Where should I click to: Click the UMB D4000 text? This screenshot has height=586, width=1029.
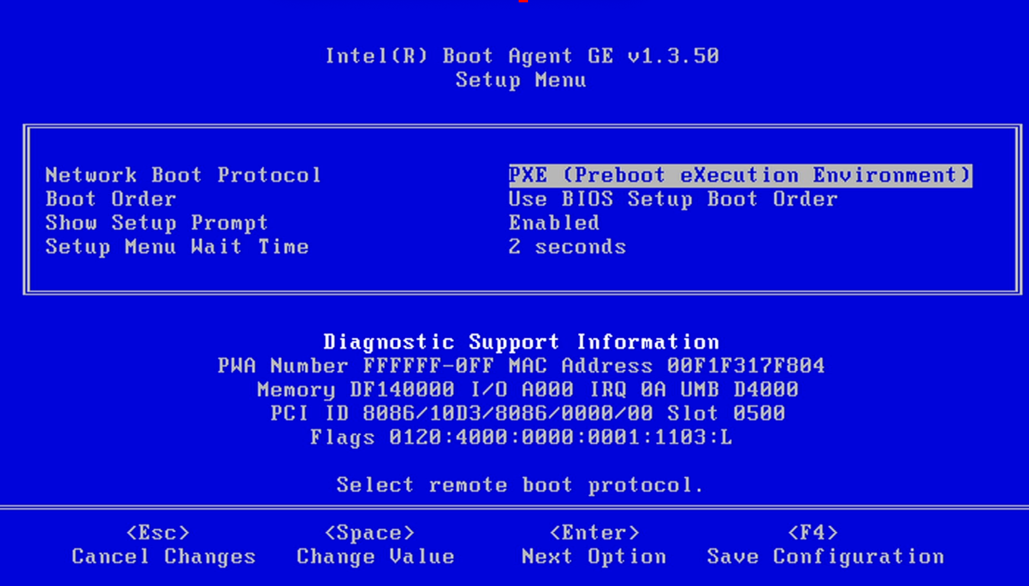click(740, 390)
